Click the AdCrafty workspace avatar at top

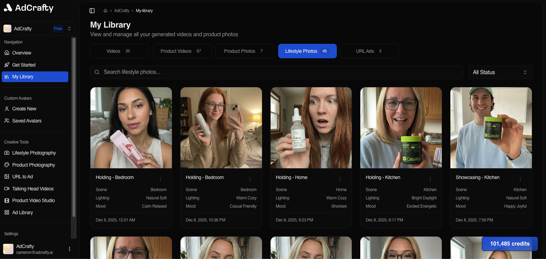8,29
